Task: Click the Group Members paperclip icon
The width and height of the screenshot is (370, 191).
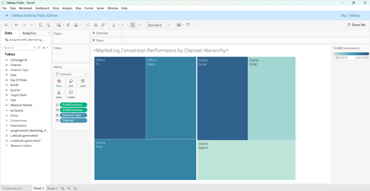Action: point(123,25)
